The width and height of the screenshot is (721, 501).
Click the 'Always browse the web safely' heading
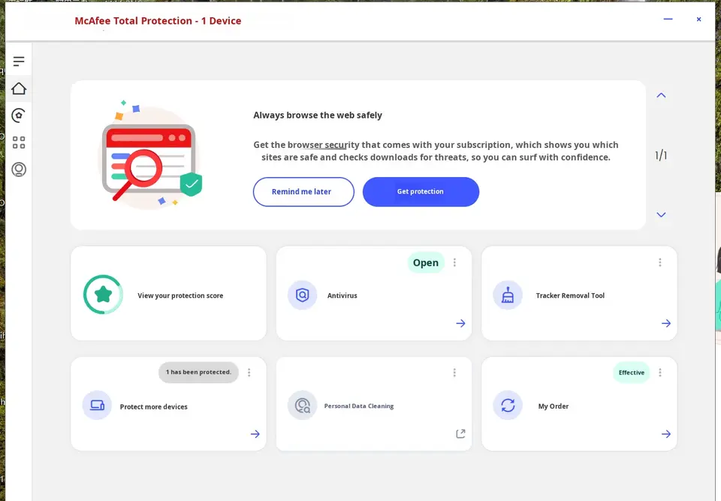(318, 115)
